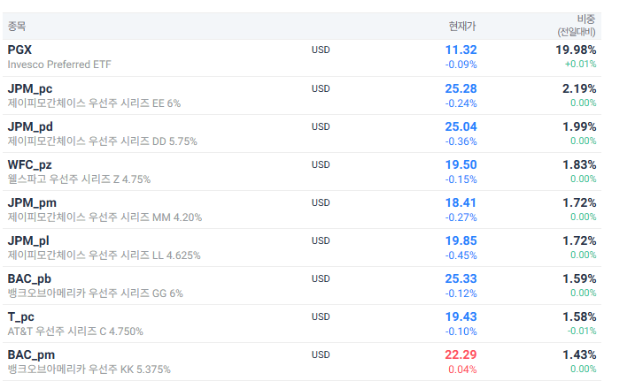Click WFC_pz change -0.15%

coord(461,179)
